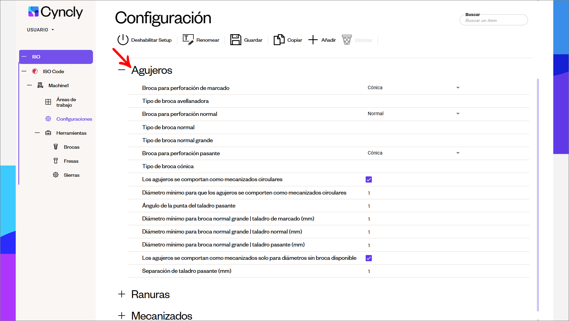The width and height of the screenshot is (569, 321).
Task: Click the Añadir plus icon
Action: 313,40
